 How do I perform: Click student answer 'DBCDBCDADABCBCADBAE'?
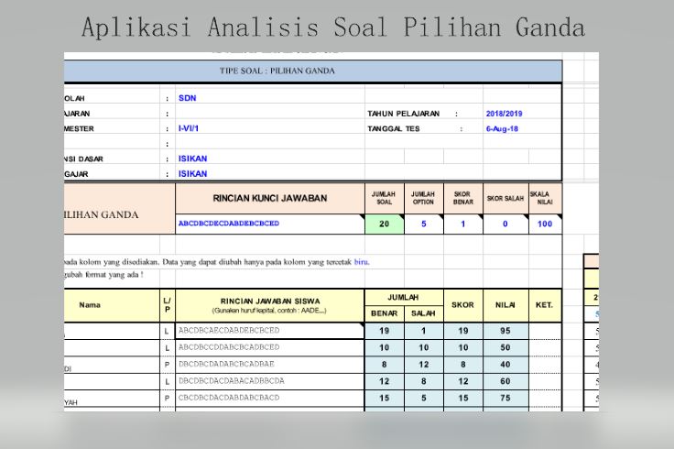(270, 365)
